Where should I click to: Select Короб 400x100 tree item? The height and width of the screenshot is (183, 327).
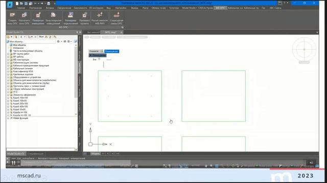[20, 106]
